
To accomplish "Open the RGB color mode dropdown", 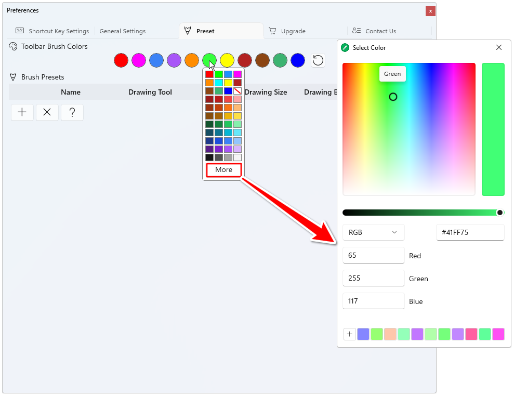I will point(373,232).
